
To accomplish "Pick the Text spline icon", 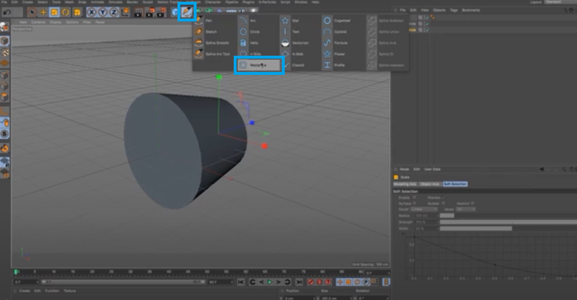I will (285, 32).
